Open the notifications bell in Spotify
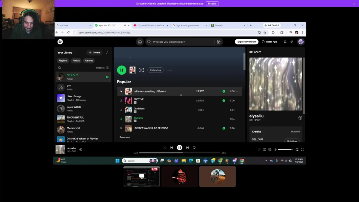Image resolution: width=359 pixels, height=202 pixels. click(285, 42)
